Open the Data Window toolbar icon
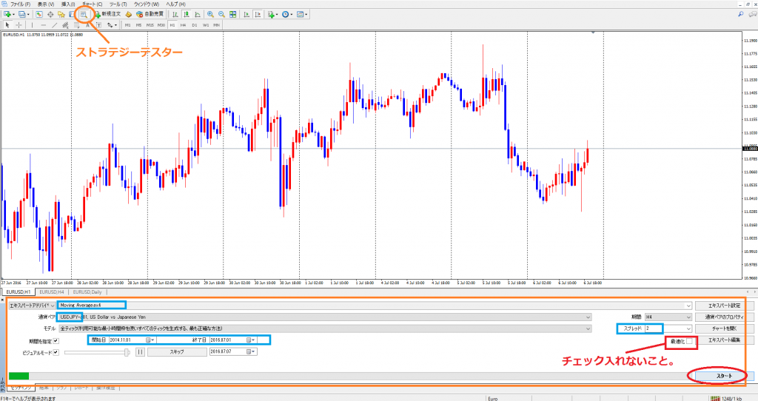The image size is (758, 401). coord(50,15)
